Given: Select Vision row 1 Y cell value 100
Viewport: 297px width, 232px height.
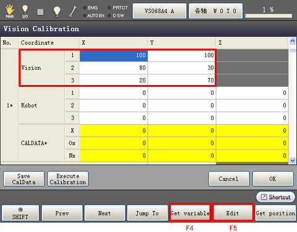Looking at the screenshot, I should 182,55.
